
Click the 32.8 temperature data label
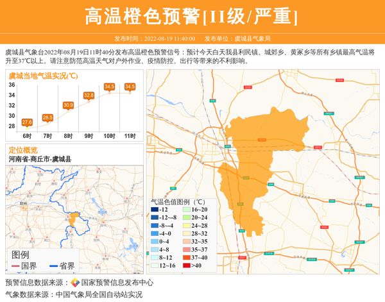pyautogui.click(x=89, y=95)
